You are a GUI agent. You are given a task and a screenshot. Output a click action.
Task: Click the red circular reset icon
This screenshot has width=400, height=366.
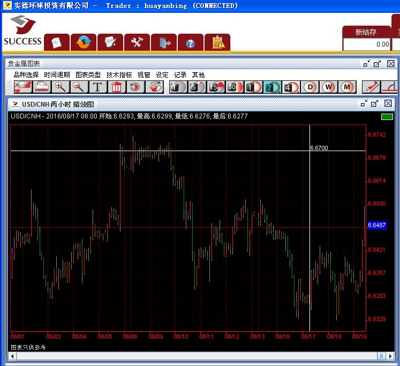[x=135, y=87]
